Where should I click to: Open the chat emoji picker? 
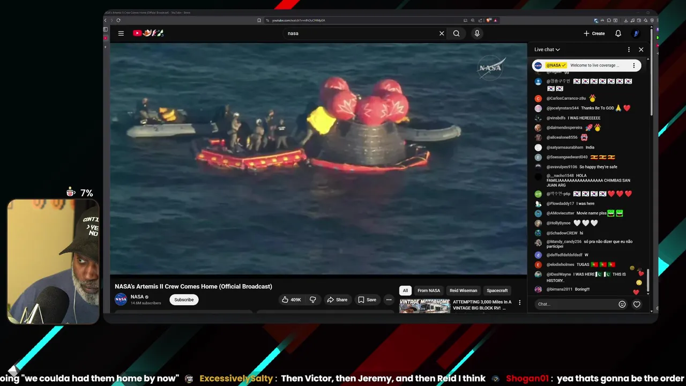pyautogui.click(x=622, y=304)
